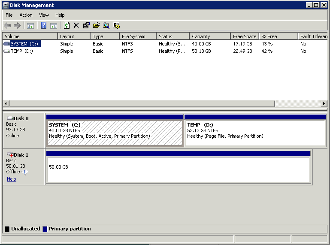Click the Healthy (S… status cell
The width and height of the screenshot is (330, 245).
pos(172,44)
